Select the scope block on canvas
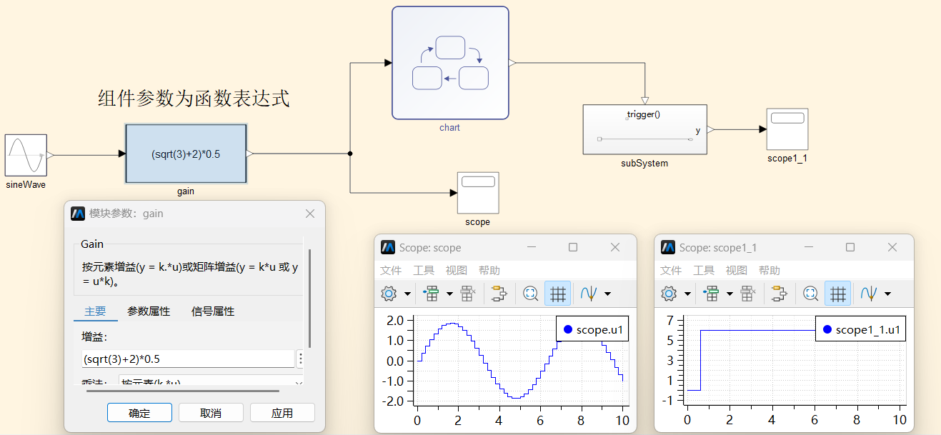 (478, 192)
